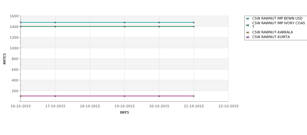The height and width of the screenshot is (135, 307).
Task: Click the Benin data point on 19-10-2015
Action: (124, 23)
